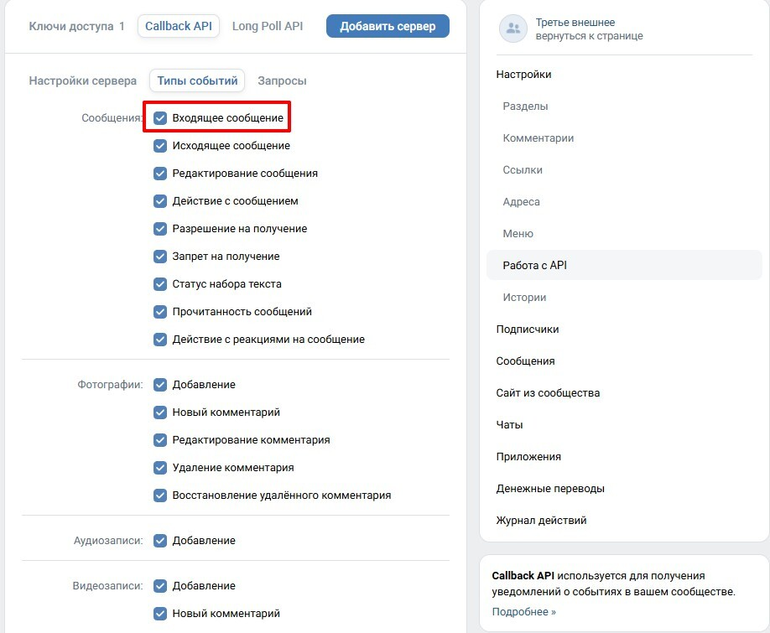This screenshot has width=770, height=633.
Task: Open Журнал действий in sidebar
Action: click(541, 520)
